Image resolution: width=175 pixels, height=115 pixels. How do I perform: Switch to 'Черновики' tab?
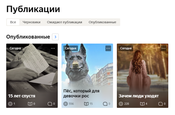(x=31, y=22)
